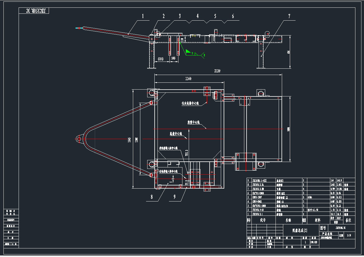The height and width of the screenshot is (257, 364).
Task: Click part callout number 1 above the tow bar
Action: (x=142, y=16)
